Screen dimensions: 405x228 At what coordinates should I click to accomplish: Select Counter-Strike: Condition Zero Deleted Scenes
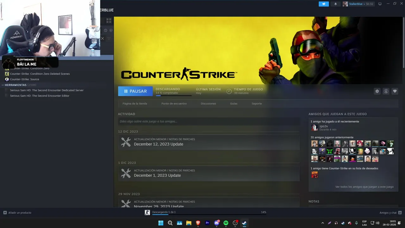[x=40, y=74]
